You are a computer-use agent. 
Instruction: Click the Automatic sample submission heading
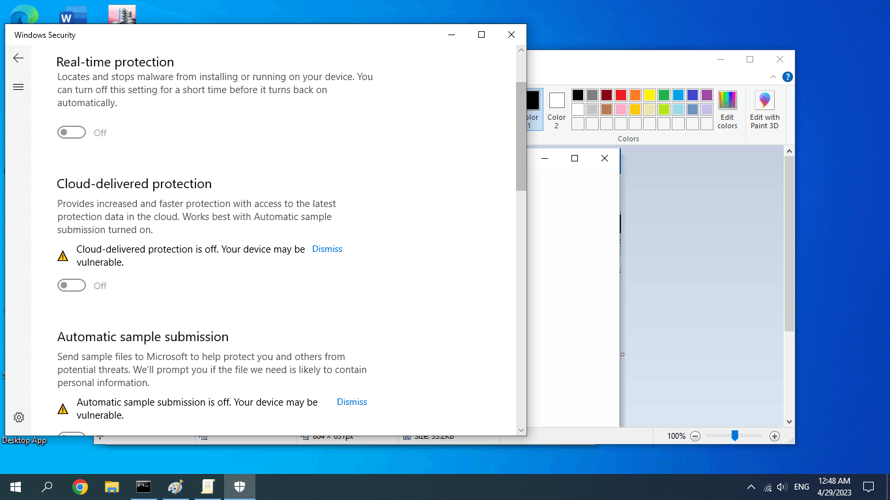click(x=143, y=337)
